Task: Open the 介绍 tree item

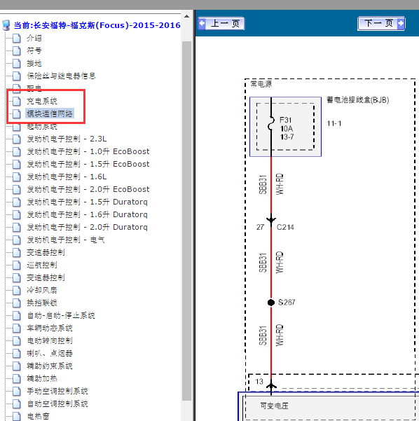Action: (34, 38)
